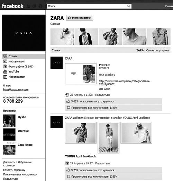
Task: Click comment bubble icon beside комментарии (325)
Action: 69,176
